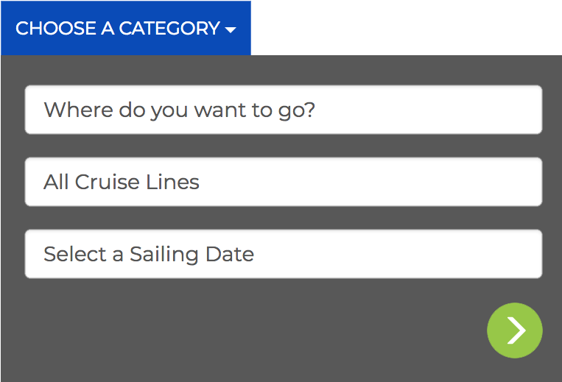
Task: Select the blue Choose a Category menu
Action: point(126,28)
